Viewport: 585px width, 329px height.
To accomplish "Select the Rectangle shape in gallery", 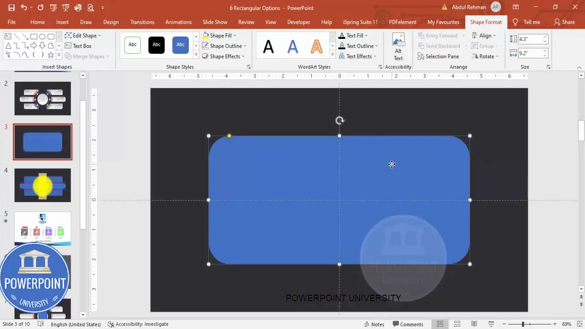I will click(34, 37).
